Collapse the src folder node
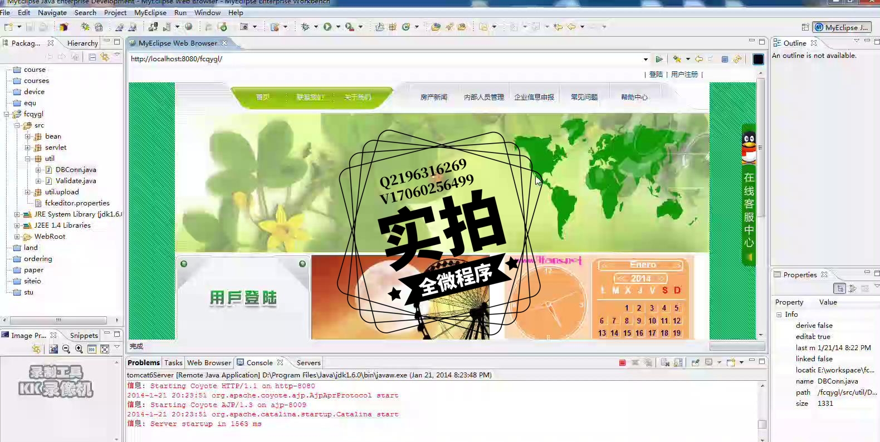 coord(17,125)
